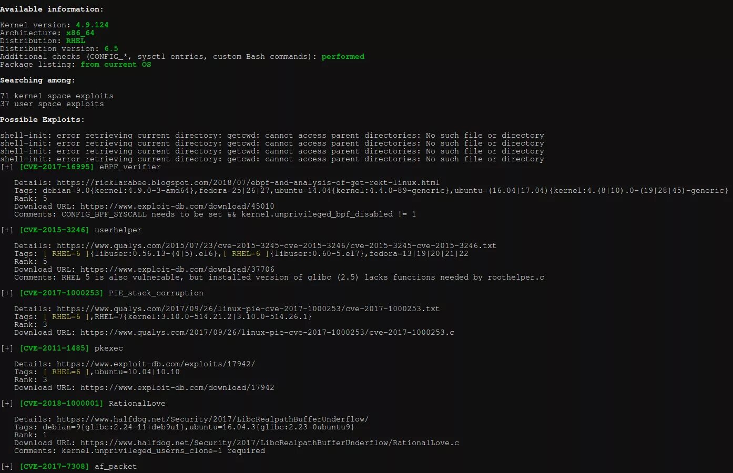Open the cve-2017-1000253.c download URL
The height and width of the screenshot is (473, 733).
(x=267, y=332)
